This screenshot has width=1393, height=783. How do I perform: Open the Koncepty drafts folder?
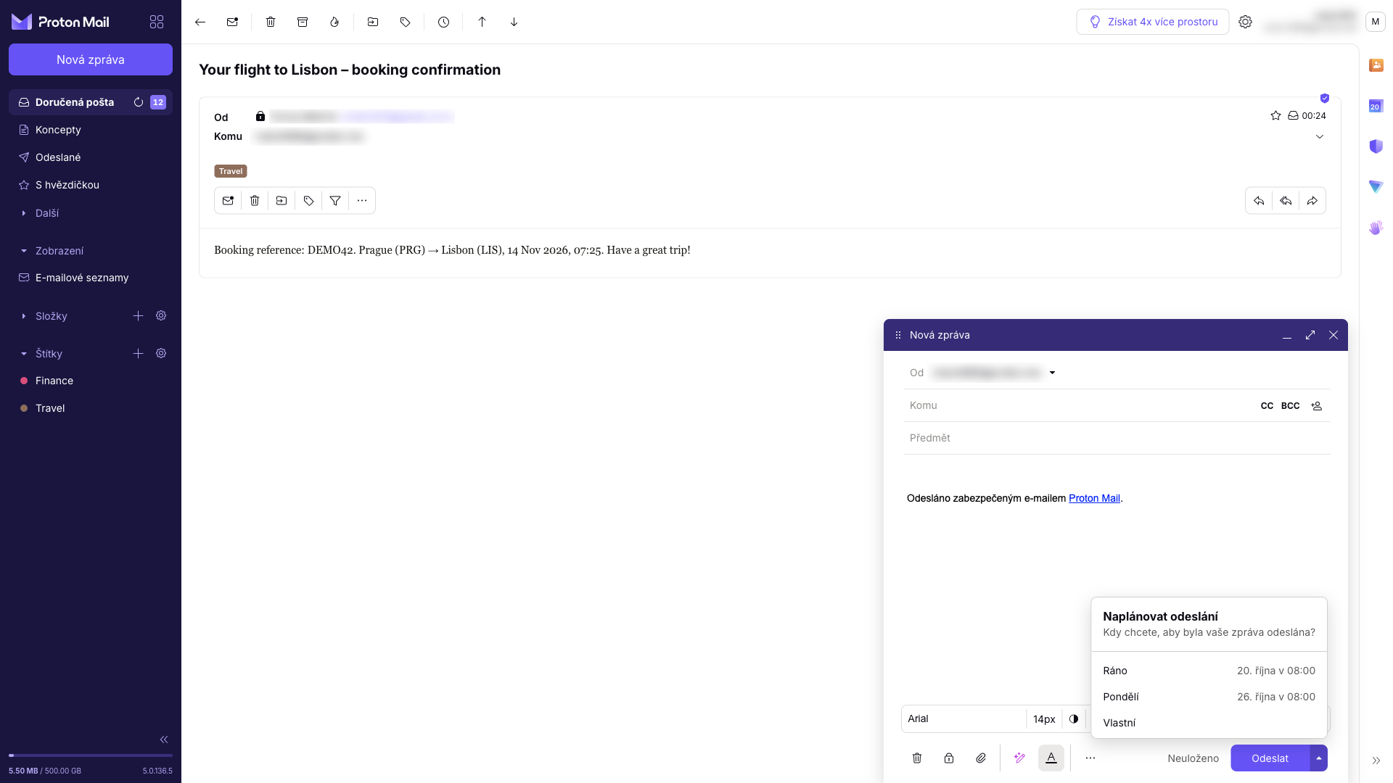click(x=91, y=130)
